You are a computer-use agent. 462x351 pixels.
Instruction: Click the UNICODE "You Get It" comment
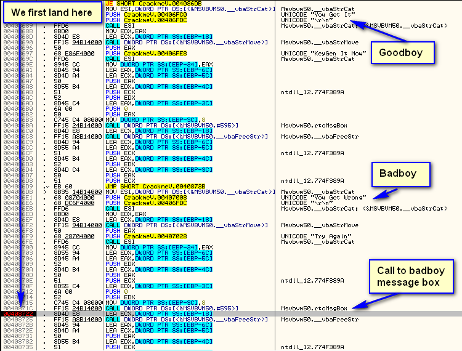(x=318, y=15)
